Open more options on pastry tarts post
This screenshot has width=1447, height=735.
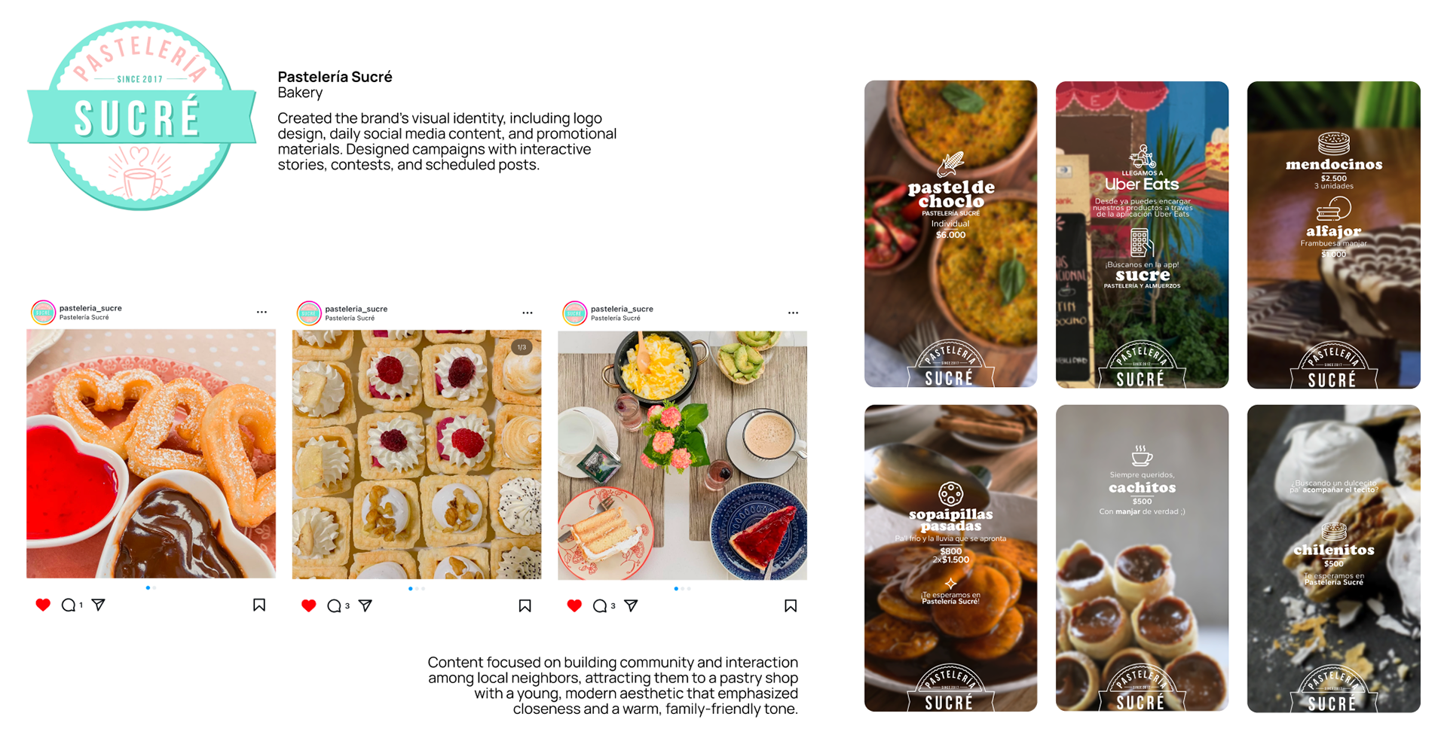tap(528, 313)
